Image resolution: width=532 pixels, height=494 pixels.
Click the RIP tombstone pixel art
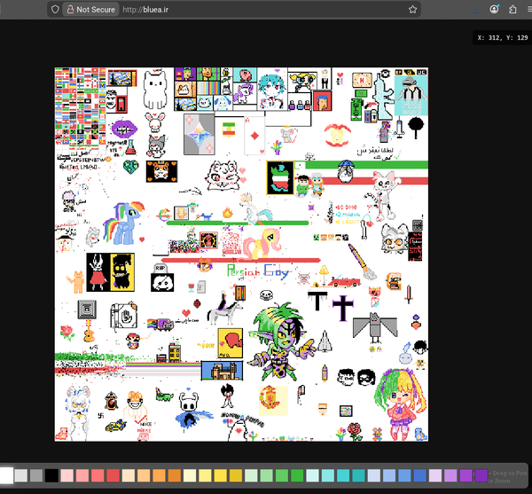[x=160, y=268]
